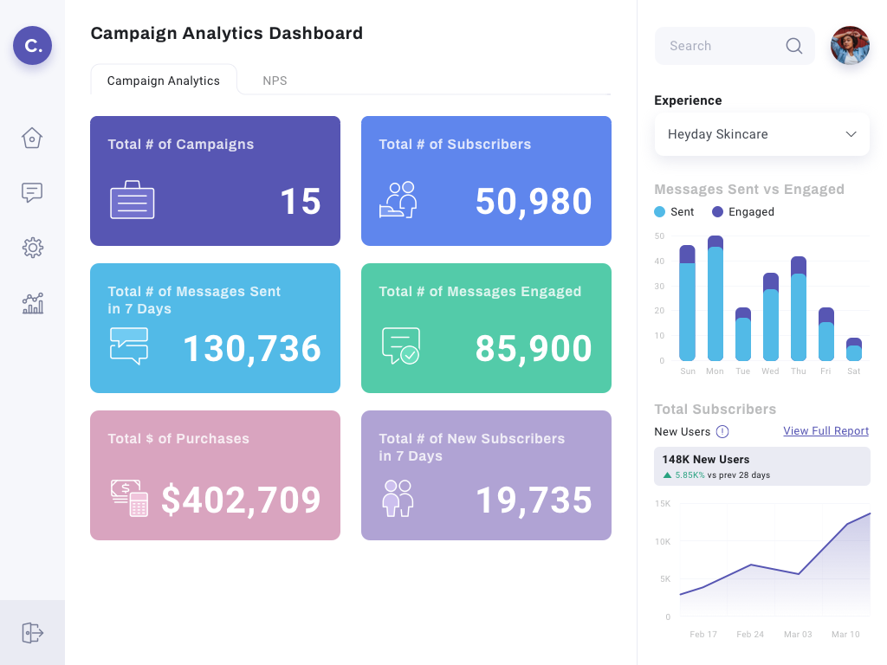Click the Experience dropdown chevron arrow
Viewport: 887px width, 665px height.
coord(851,134)
